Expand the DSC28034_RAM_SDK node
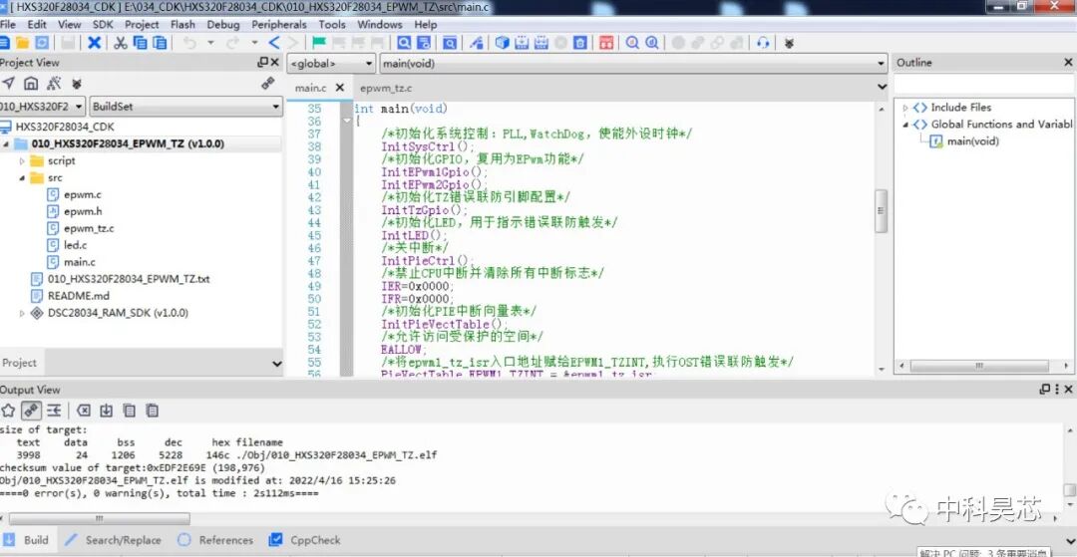This screenshot has width=1077, height=557. tap(22, 313)
